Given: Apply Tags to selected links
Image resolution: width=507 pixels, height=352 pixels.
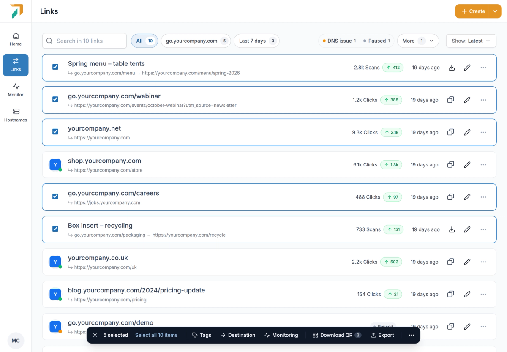Looking at the screenshot, I should tap(202, 335).
